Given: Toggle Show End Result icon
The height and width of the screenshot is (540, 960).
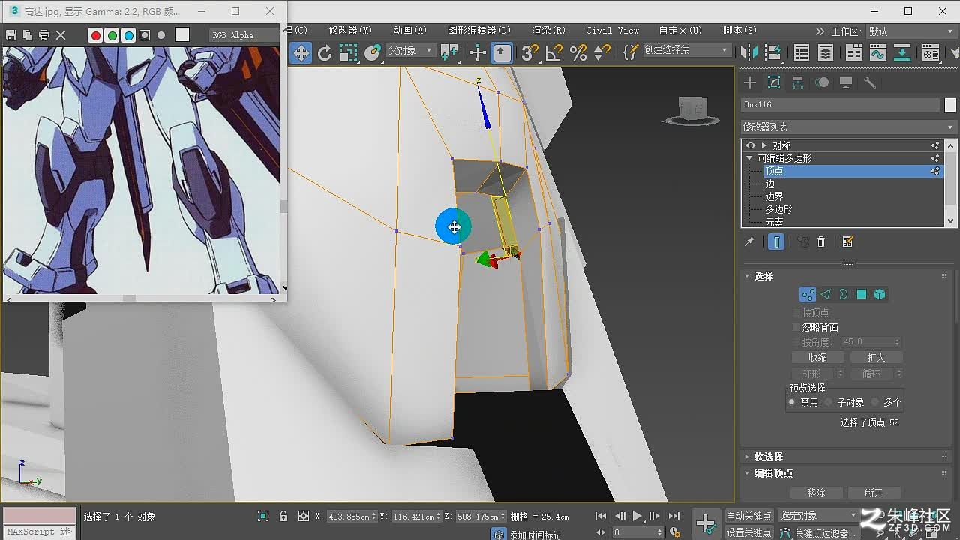Looking at the screenshot, I should pyautogui.click(x=776, y=241).
